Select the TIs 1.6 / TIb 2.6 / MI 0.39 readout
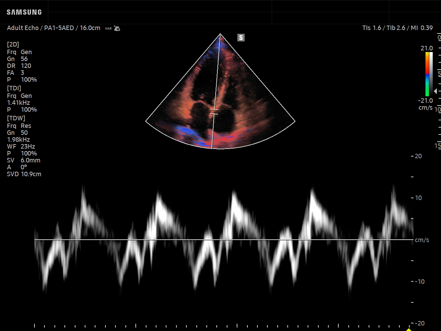The width and height of the screenshot is (441, 331). [398, 28]
